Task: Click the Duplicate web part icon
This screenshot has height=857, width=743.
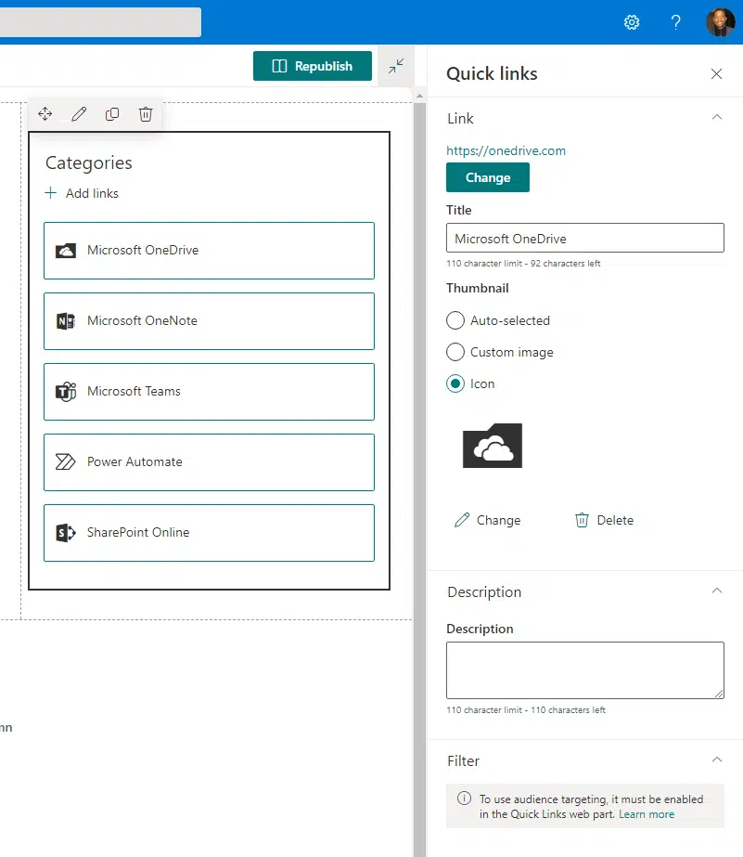Action: pos(112,113)
